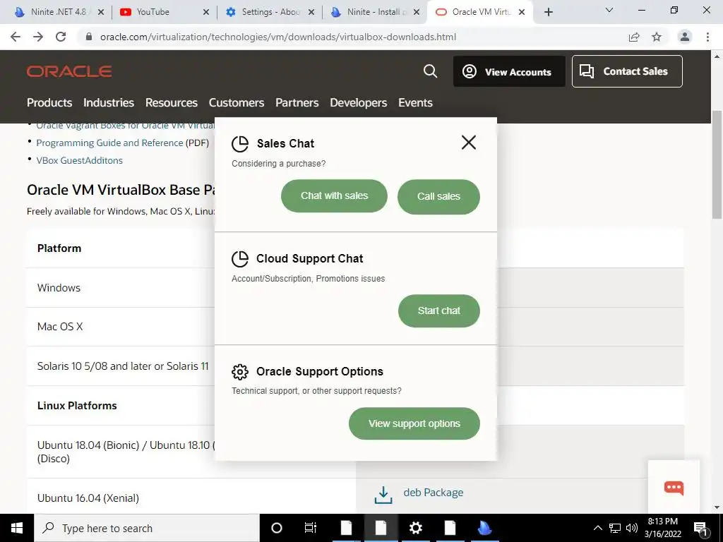Viewport: 723px width, 542px height.
Task: Click Chat with sales button
Action: click(334, 196)
